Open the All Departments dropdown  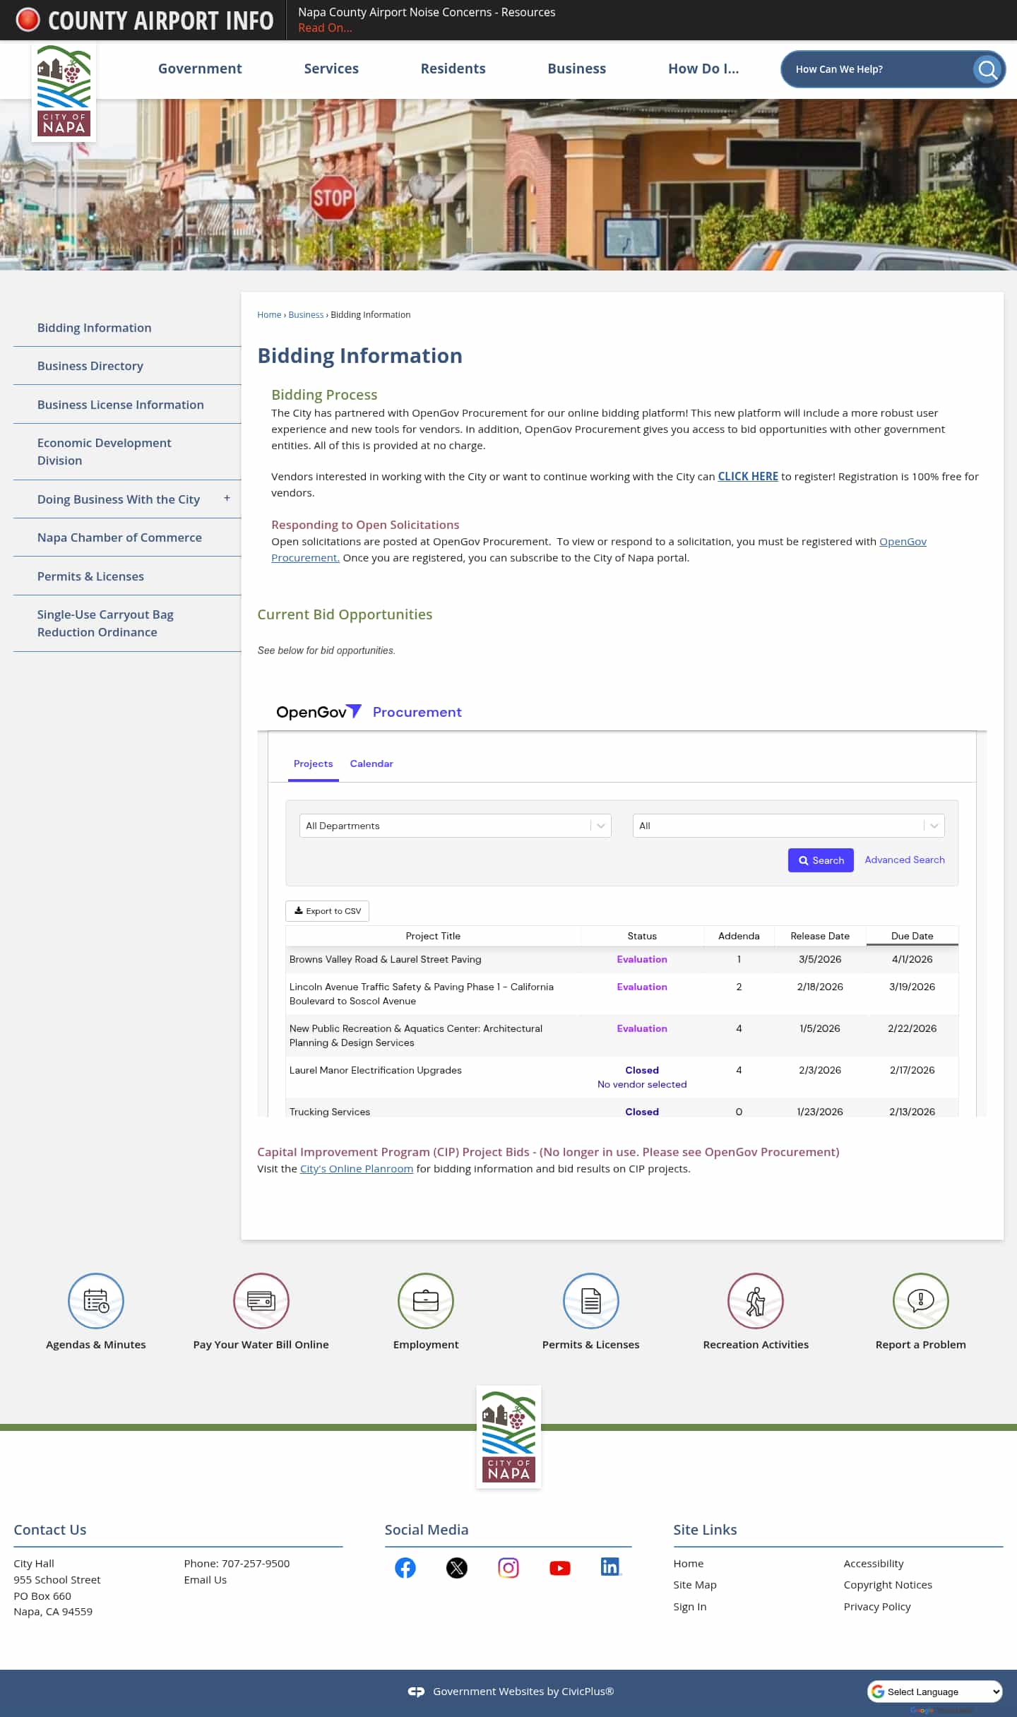click(456, 826)
